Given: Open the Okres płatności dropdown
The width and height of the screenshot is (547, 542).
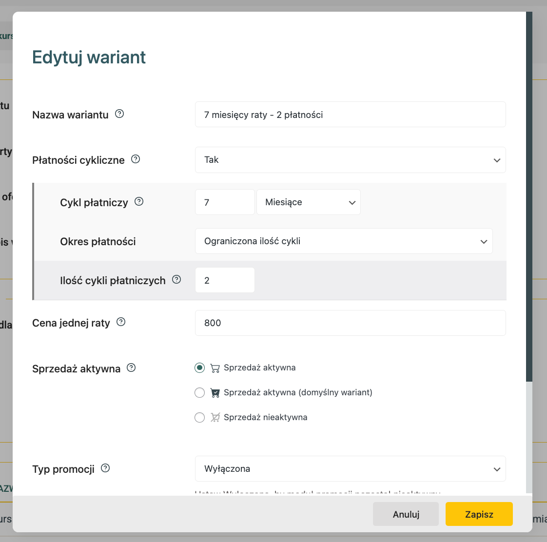Looking at the screenshot, I should coord(343,241).
